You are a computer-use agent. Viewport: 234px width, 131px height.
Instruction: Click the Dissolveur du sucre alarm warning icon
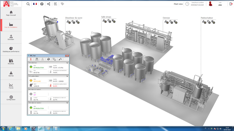coord(68,22)
